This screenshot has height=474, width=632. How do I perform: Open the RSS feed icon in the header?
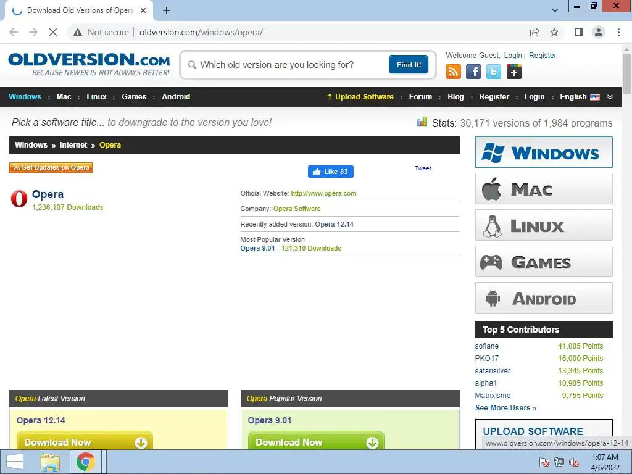(x=454, y=72)
